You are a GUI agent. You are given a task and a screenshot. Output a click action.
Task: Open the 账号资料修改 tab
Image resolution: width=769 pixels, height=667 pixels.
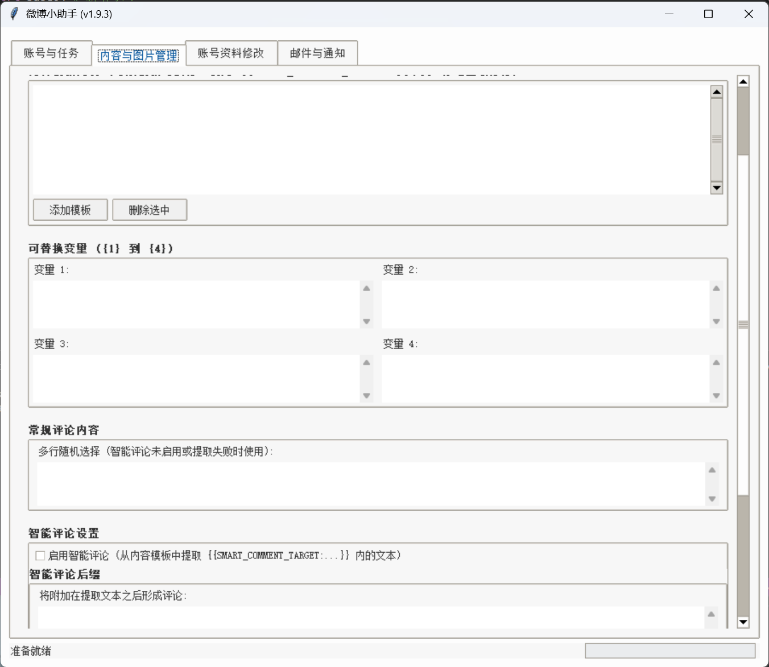[x=231, y=53]
